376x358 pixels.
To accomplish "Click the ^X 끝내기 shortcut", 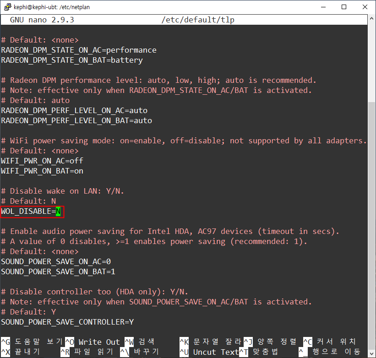I will [21, 352].
